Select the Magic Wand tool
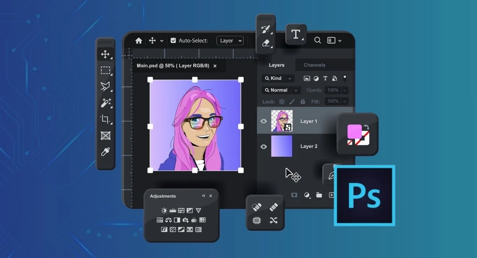 click(105, 103)
